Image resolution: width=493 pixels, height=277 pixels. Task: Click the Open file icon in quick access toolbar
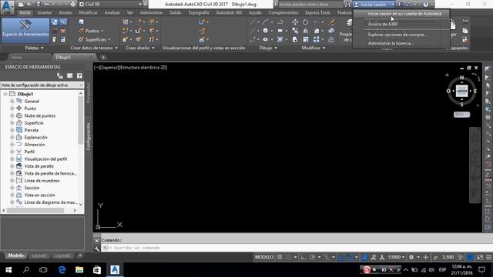point(29,5)
